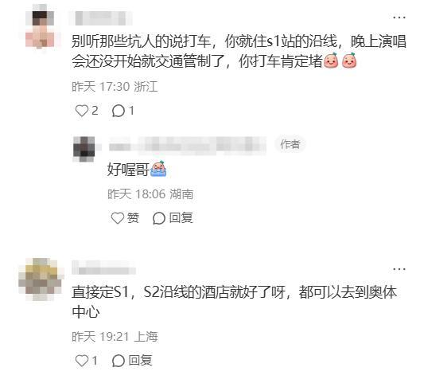
Task: Open the third commenter's avatar
Action: [41, 279]
